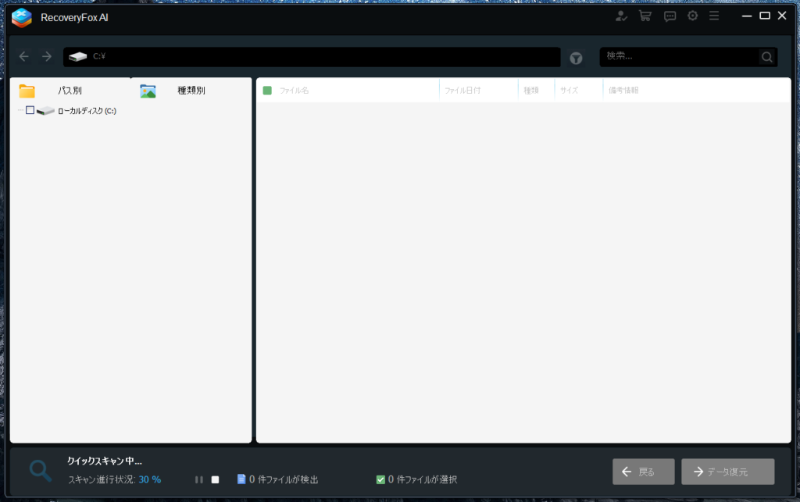
Task: Switch to the パス別 tab
Action: [x=69, y=91]
